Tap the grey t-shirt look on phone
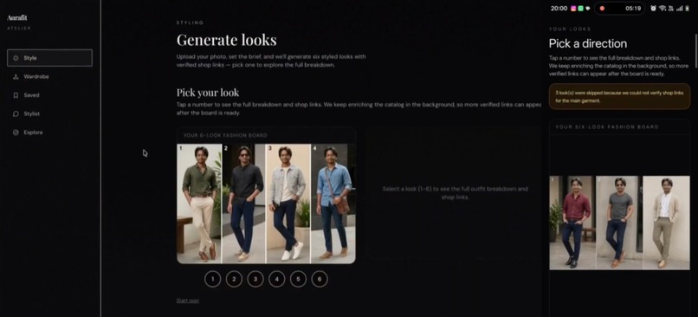The width and height of the screenshot is (698, 317). tap(619, 223)
